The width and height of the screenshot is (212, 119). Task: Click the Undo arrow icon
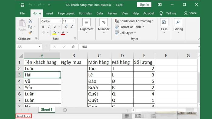coord(30,5)
